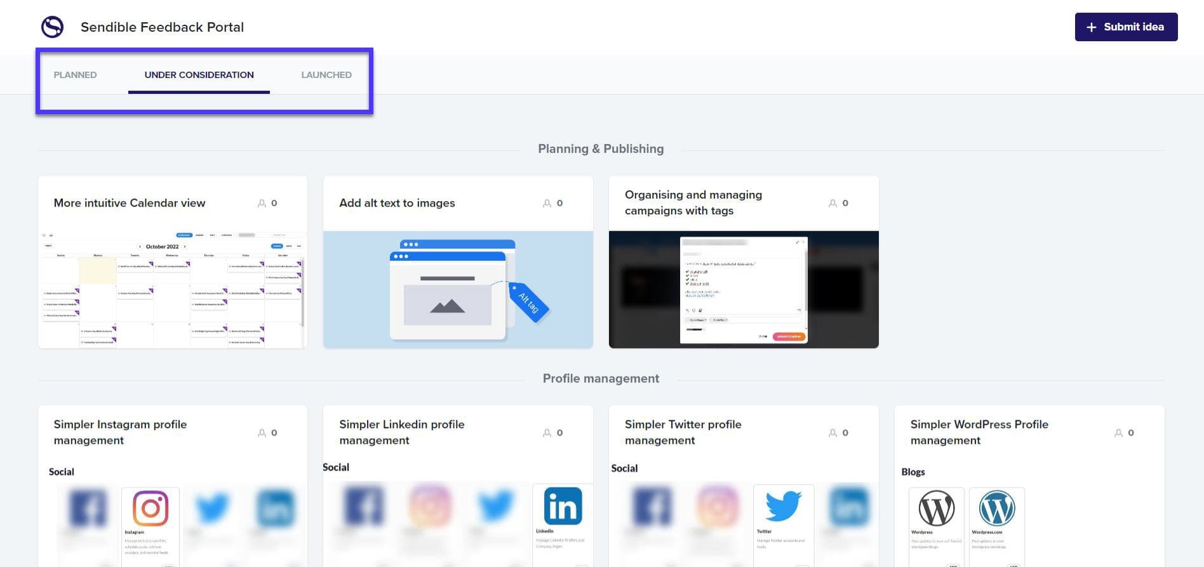Click the Sendible logo icon

coord(52,27)
